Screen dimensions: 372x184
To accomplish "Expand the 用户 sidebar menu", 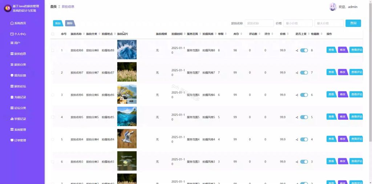I will pos(15,43).
